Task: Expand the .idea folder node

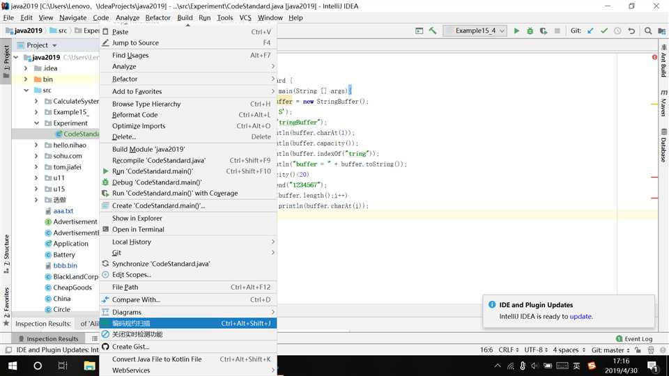Action: [x=26, y=68]
